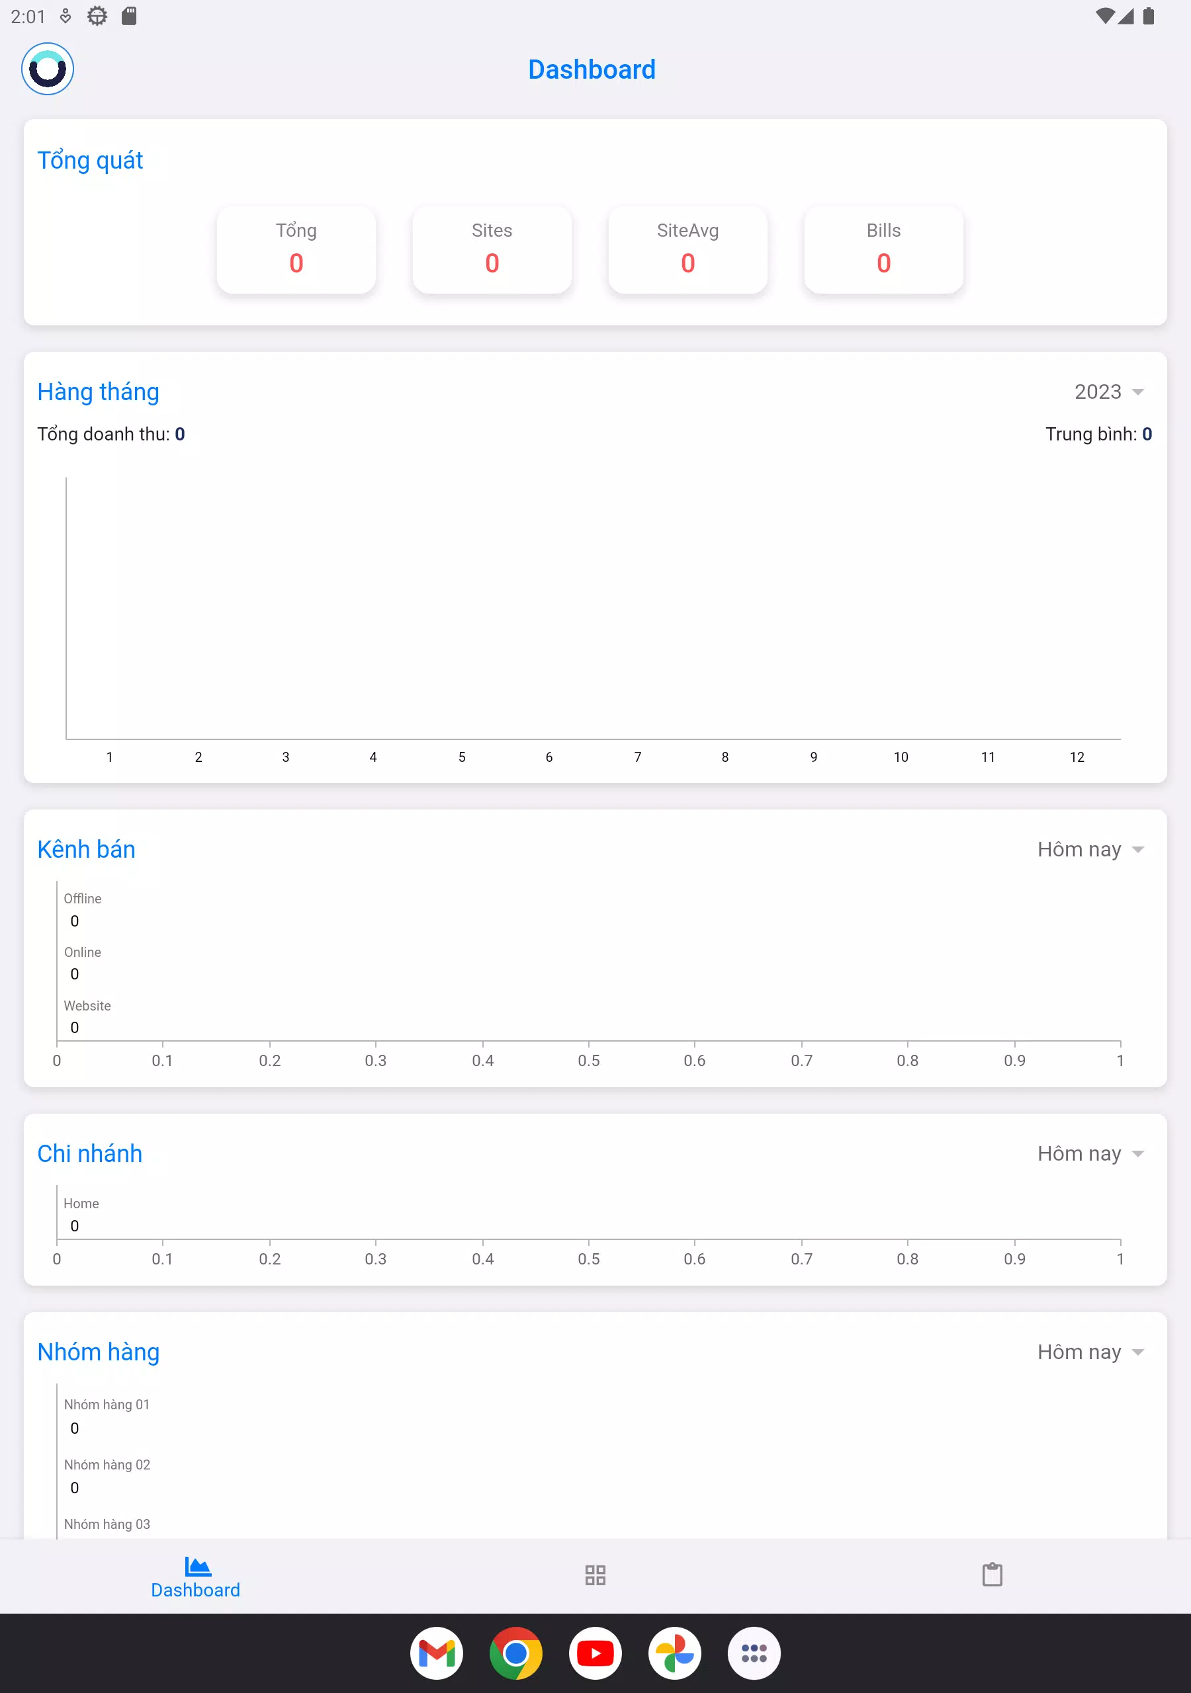Tap the Tổng doanh thu: 0 label
The height and width of the screenshot is (1693, 1191).
110,434
